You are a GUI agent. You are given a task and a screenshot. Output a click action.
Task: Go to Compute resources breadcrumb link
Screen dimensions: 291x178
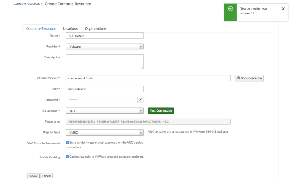pos(27,4)
